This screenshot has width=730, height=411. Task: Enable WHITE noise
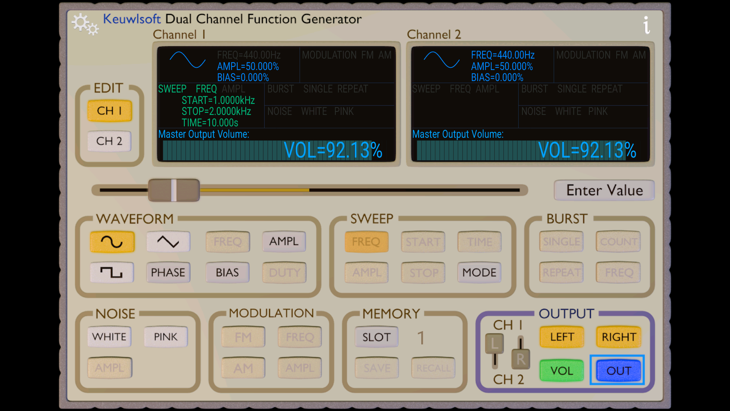pyautogui.click(x=109, y=336)
